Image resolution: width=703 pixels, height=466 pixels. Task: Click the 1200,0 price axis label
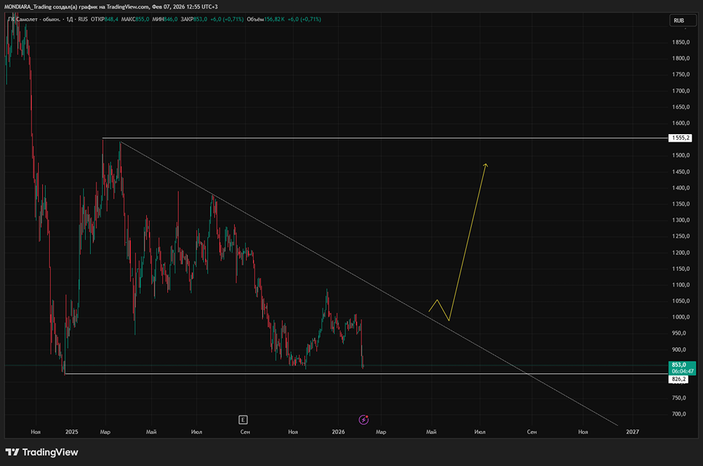(681, 253)
